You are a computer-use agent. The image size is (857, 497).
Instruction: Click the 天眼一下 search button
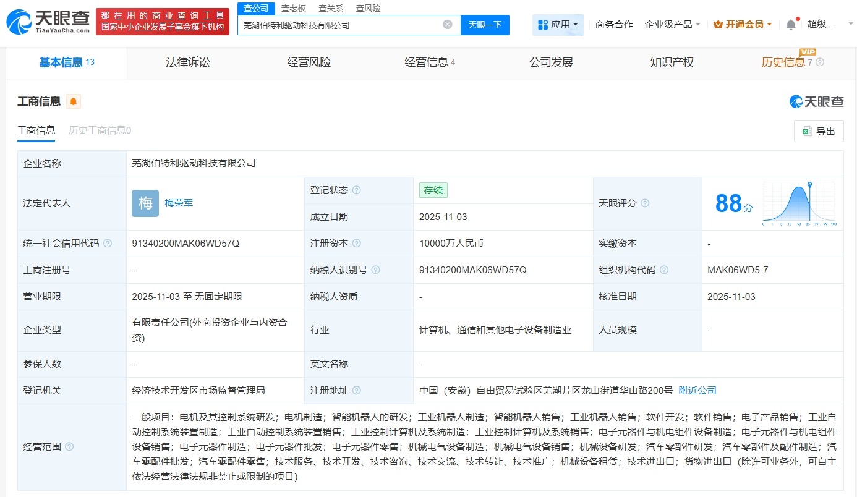point(487,23)
